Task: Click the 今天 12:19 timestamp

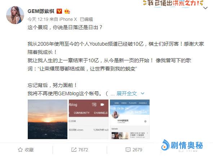Action: pyautogui.click(x=38, y=19)
